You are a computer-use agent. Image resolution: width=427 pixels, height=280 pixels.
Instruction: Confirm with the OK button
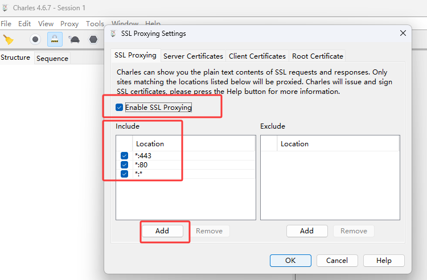290,261
